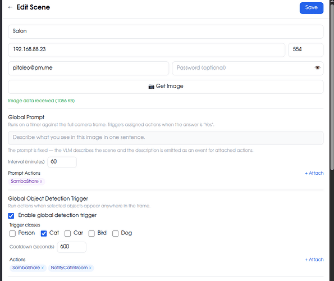Save the scene

pos(311,8)
